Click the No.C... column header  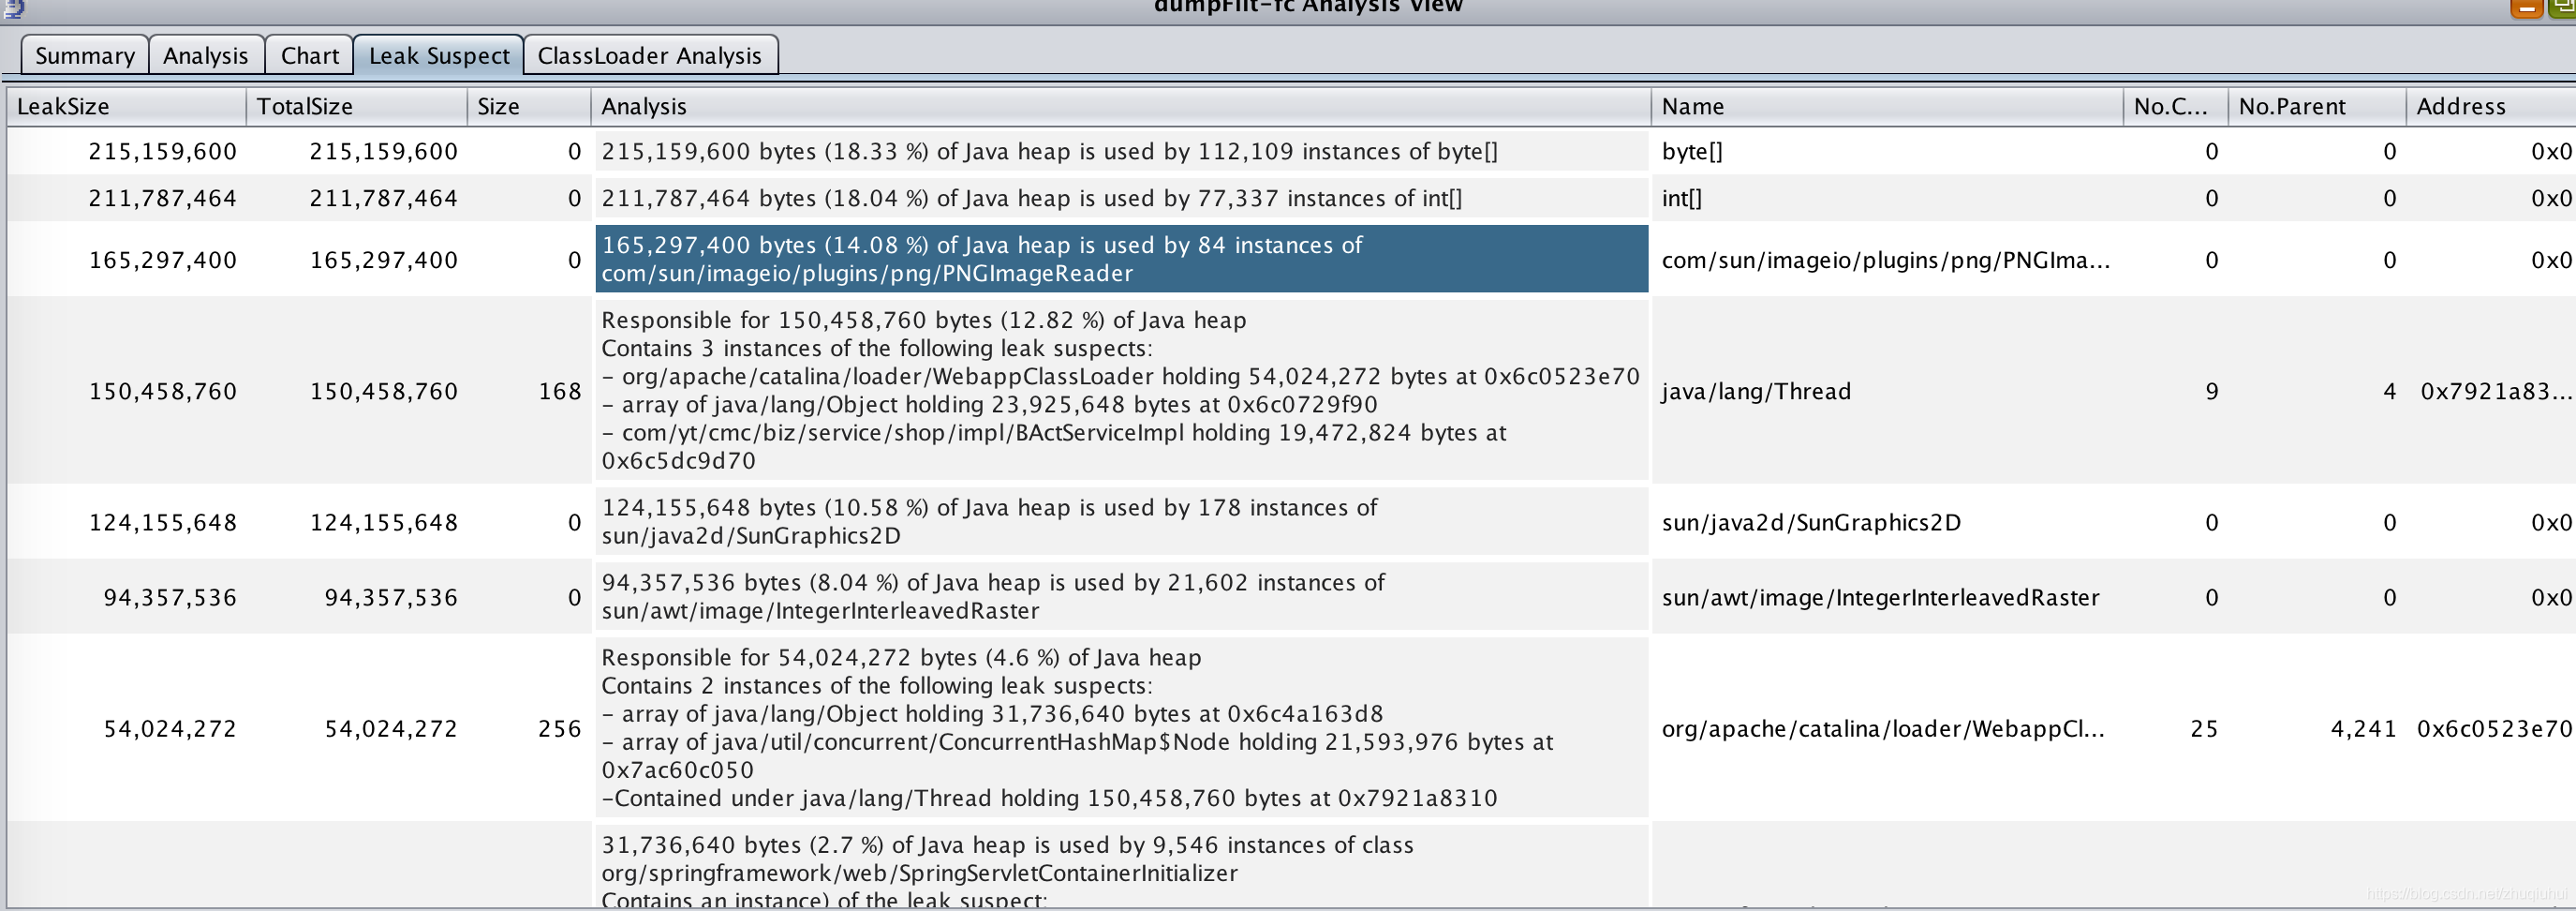click(2176, 106)
